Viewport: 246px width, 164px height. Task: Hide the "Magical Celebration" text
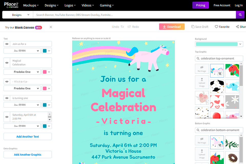7,63
